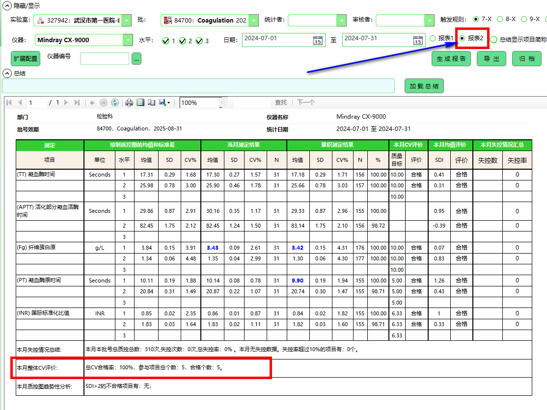Collapse the 隐藏/显示 section
This screenshot has height=410, width=547.
pyautogui.click(x=6, y=6)
